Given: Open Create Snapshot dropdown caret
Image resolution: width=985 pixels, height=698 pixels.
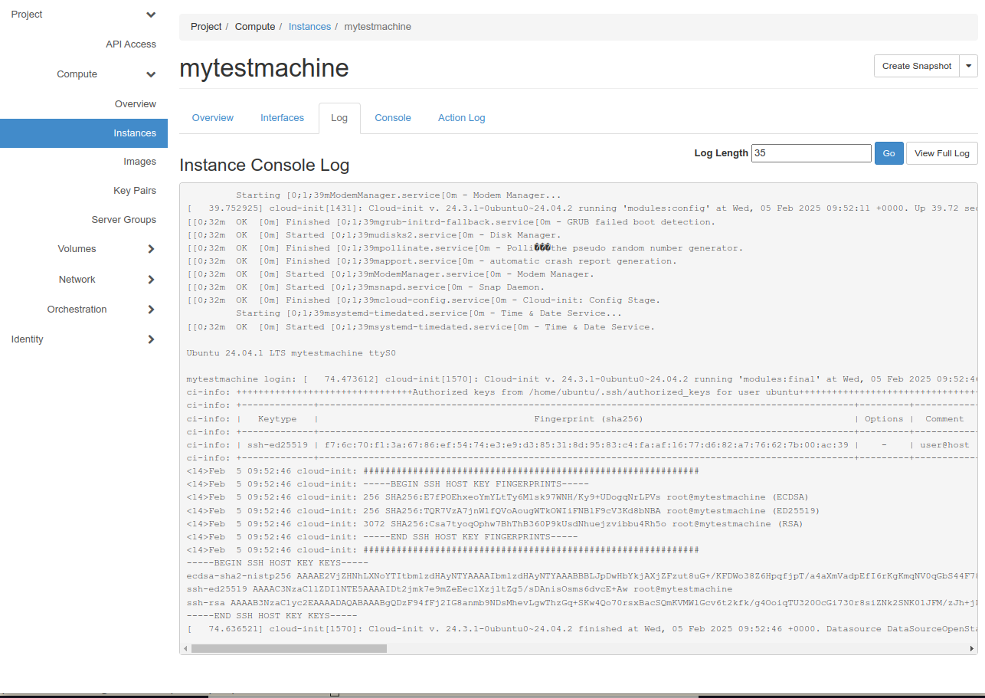Looking at the screenshot, I should [x=969, y=66].
